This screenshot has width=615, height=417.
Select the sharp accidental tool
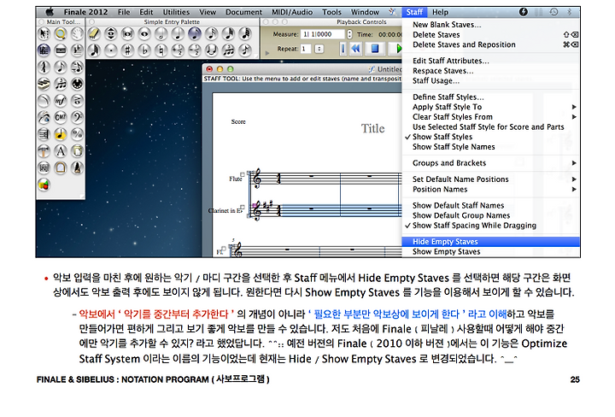coord(127,50)
